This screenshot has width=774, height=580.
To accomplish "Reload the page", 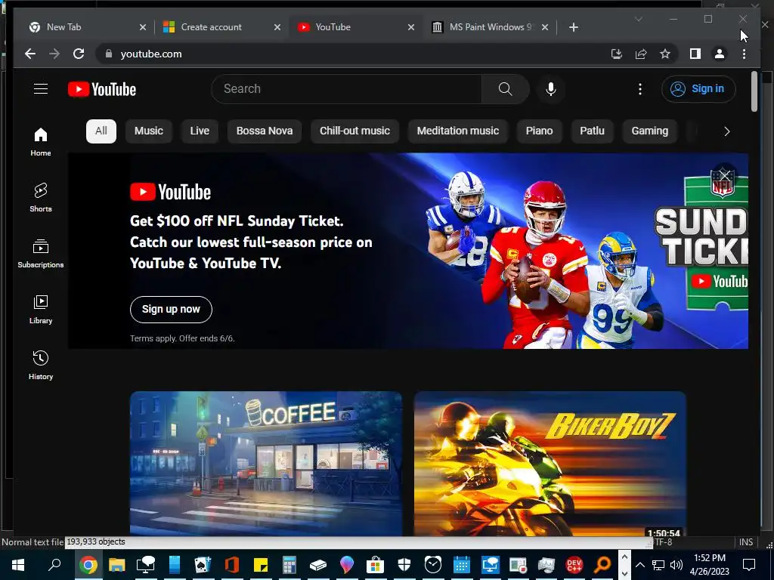I will pyautogui.click(x=79, y=54).
